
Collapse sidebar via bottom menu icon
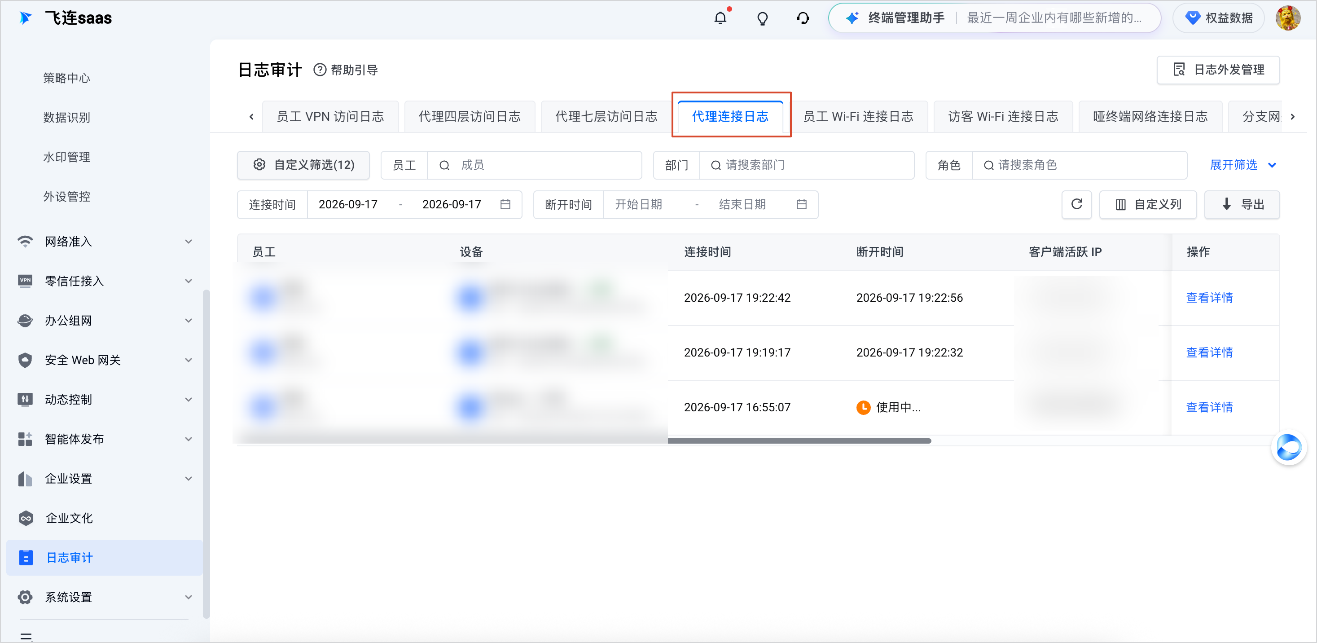tap(26, 637)
